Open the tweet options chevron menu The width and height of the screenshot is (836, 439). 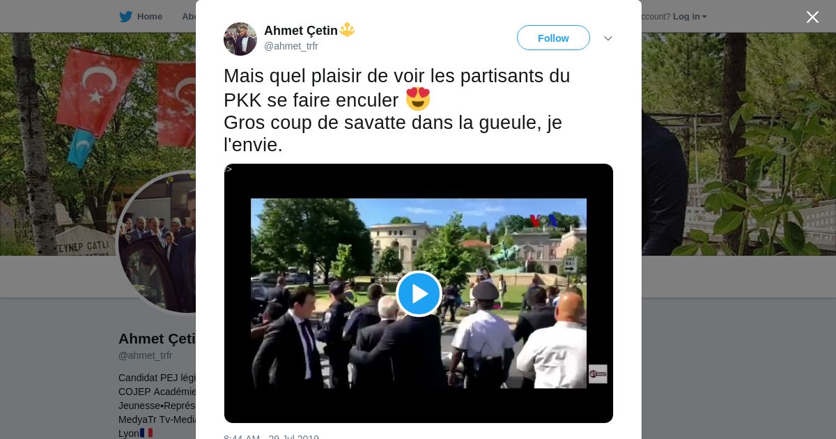(x=607, y=38)
